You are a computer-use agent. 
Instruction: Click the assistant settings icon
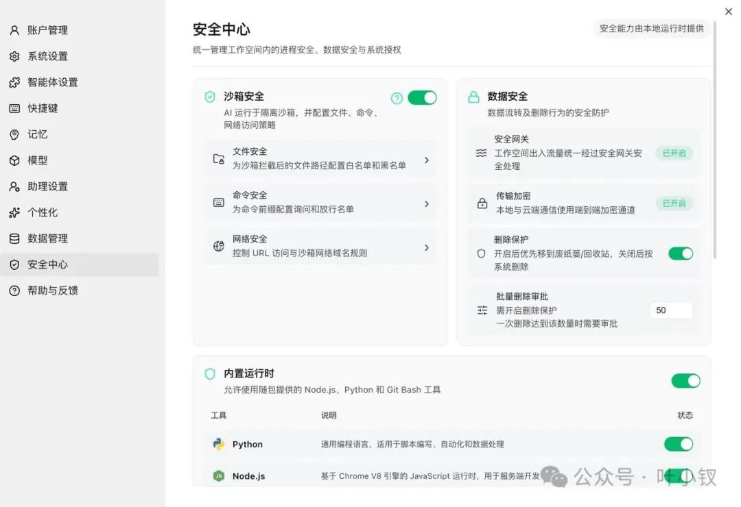pyautogui.click(x=14, y=186)
